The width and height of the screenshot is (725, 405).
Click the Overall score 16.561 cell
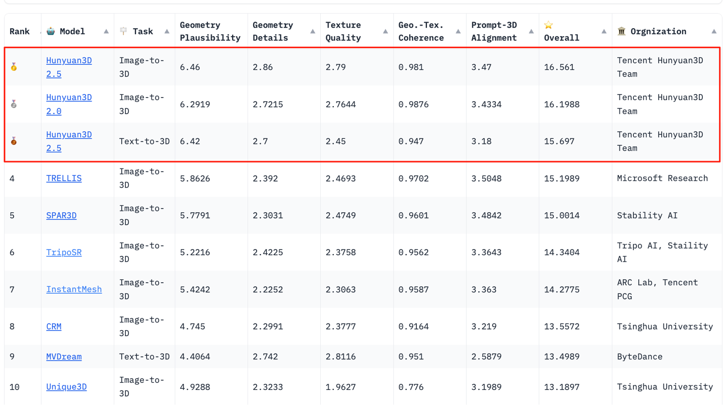[x=559, y=67]
